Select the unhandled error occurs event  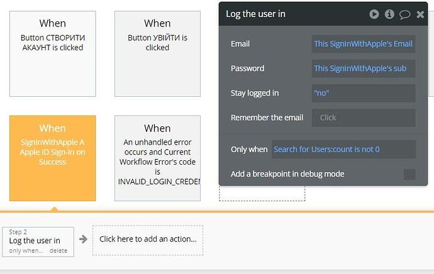157,158
